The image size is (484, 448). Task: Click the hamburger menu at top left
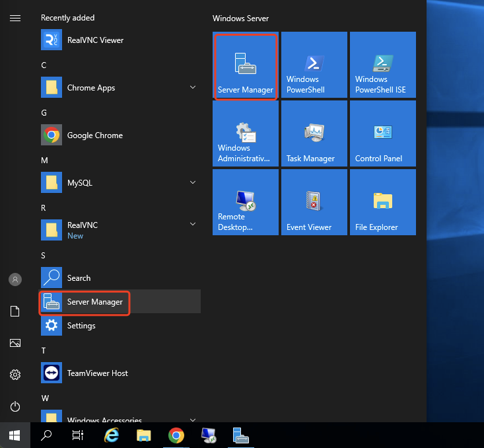tap(15, 19)
